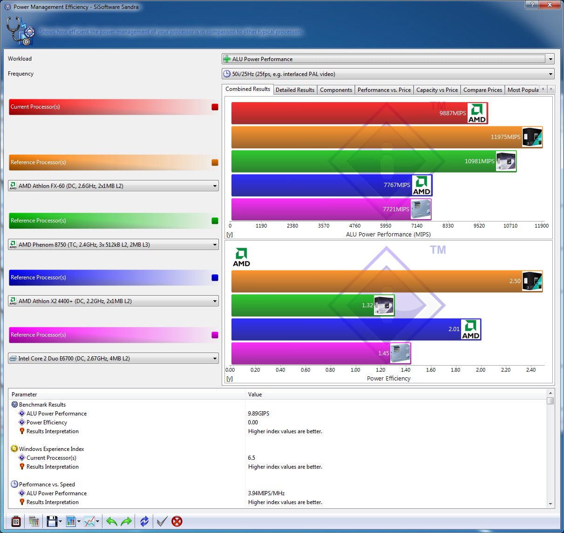
Task: Open the line graph icon's dropdown arrow
Action: pyautogui.click(x=97, y=521)
